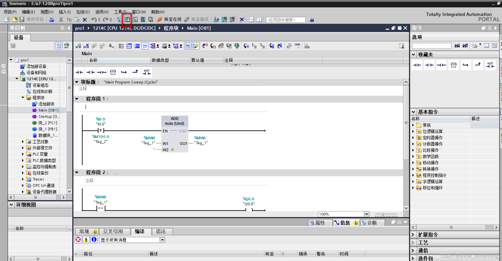502x261 pixels.
Task: Insert an empty box from editor favorites
Action: (113, 72)
